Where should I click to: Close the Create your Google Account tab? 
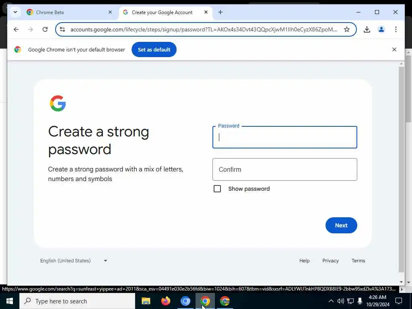(x=206, y=12)
